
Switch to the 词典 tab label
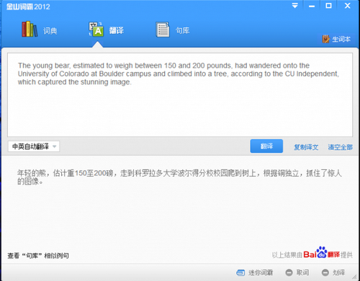50,31
